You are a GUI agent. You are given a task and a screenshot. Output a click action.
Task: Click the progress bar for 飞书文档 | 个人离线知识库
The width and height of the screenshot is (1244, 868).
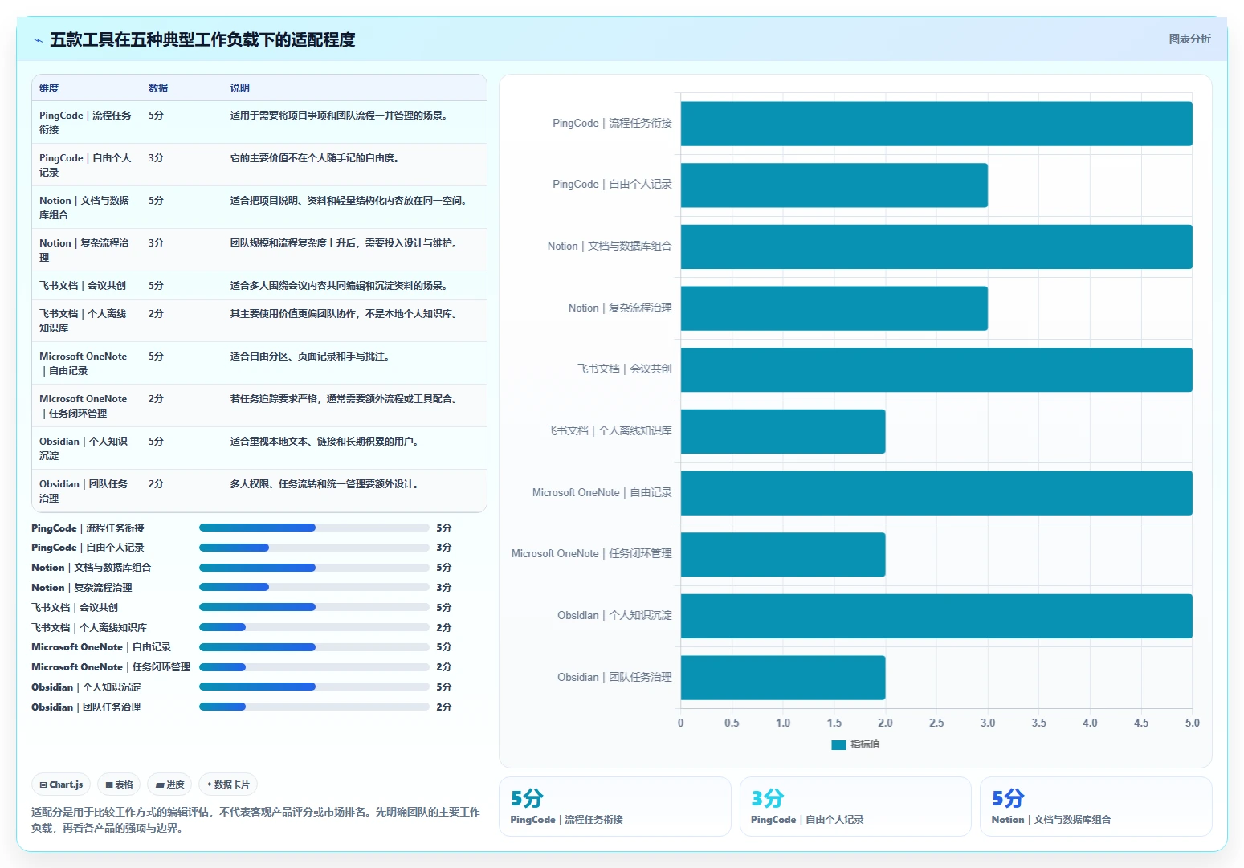pyautogui.click(x=314, y=627)
